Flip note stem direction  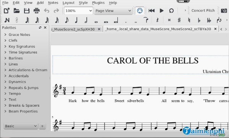pyautogui.click(x=219, y=20)
